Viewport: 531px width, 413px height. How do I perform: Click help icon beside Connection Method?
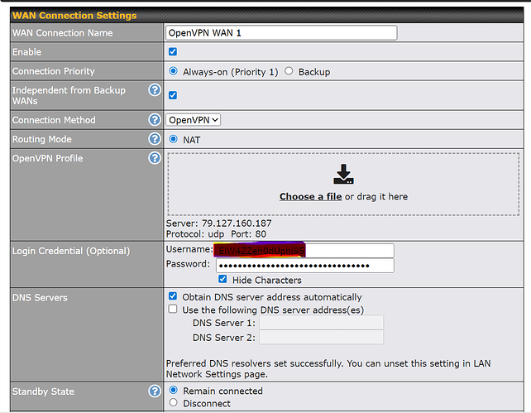click(154, 120)
